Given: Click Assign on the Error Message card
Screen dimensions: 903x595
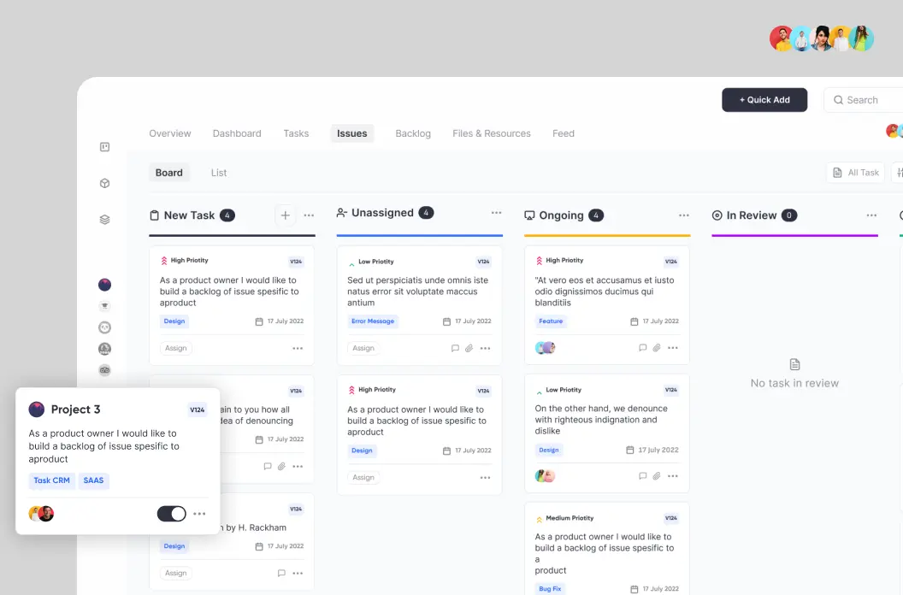Looking at the screenshot, I should (x=363, y=348).
